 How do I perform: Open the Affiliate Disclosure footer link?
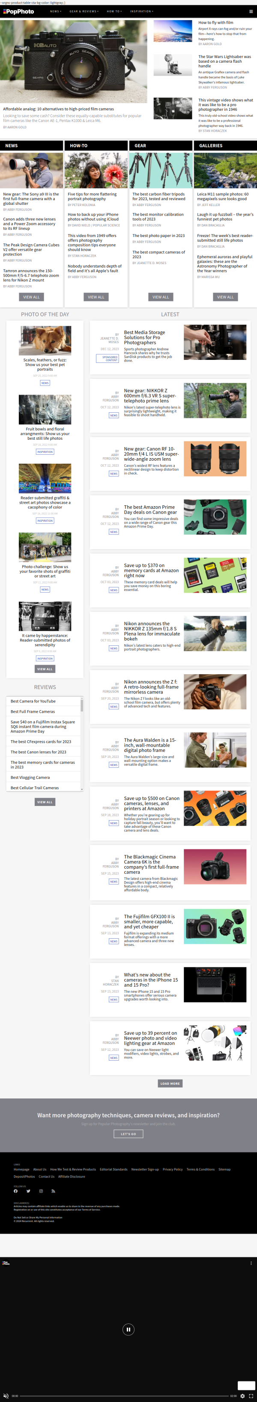pyautogui.click(x=72, y=1176)
